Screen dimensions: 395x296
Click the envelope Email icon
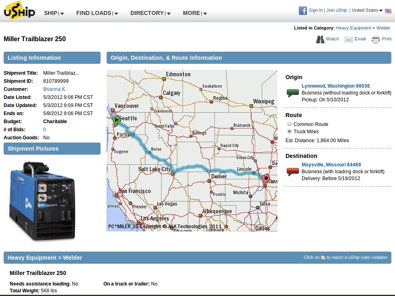(x=349, y=39)
